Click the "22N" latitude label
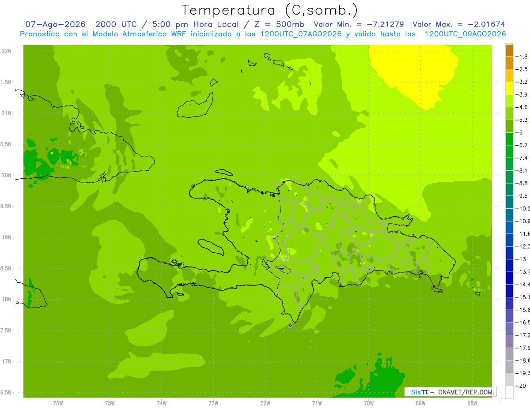The width and height of the screenshot is (530, 409). 8,51
